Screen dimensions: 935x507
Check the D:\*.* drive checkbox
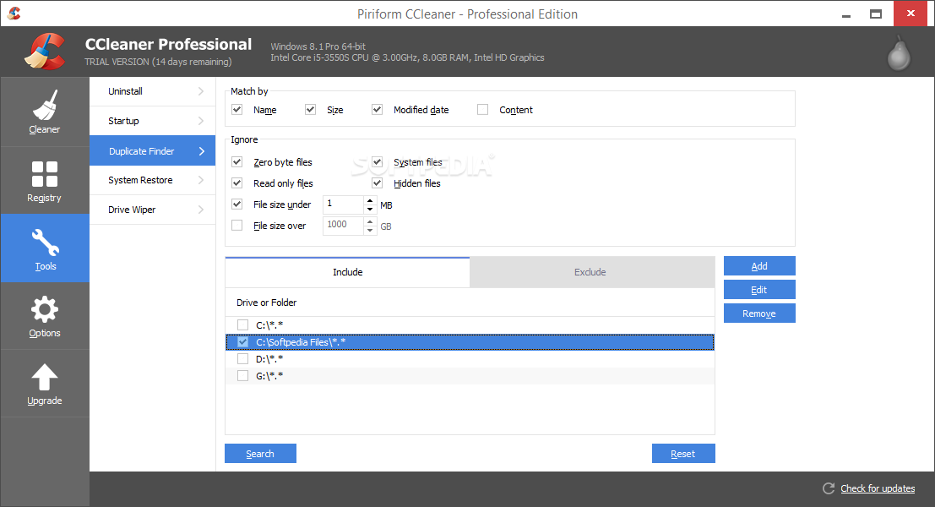pos(242,359)
